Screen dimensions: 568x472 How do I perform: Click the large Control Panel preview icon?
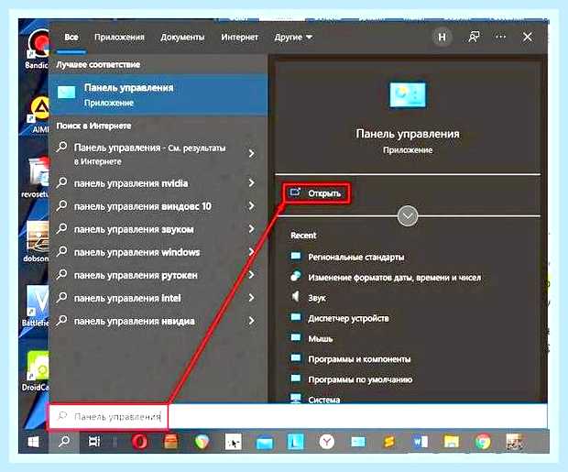[x=408, y=95]
